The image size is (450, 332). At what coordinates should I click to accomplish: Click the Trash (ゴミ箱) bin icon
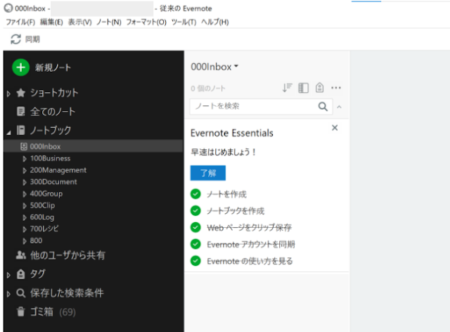20,312
